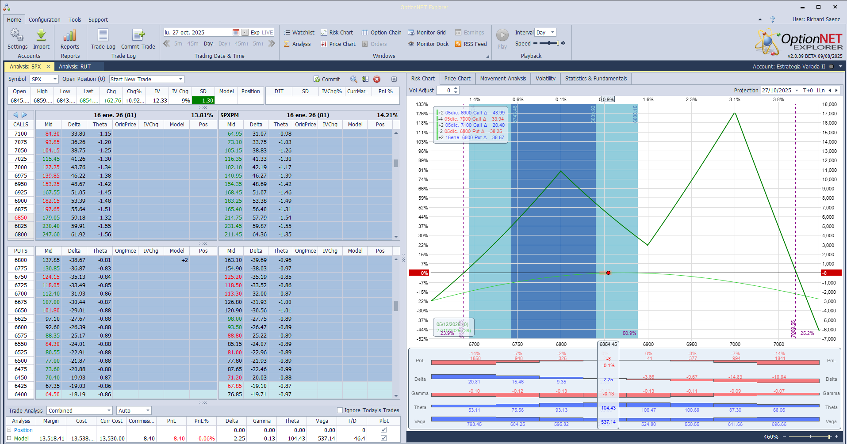Open the Support ribbon tab
Viewport: 847px width, 444px height.
(x=98, y=19)
